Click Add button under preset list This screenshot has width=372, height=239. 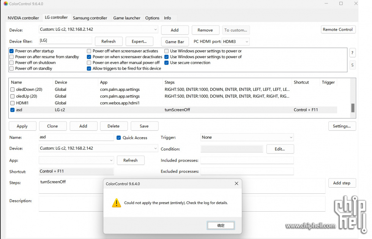point(83,126)
